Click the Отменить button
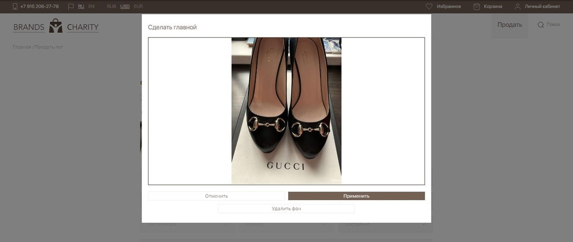 pyautogui.click(x=216, y=196)
